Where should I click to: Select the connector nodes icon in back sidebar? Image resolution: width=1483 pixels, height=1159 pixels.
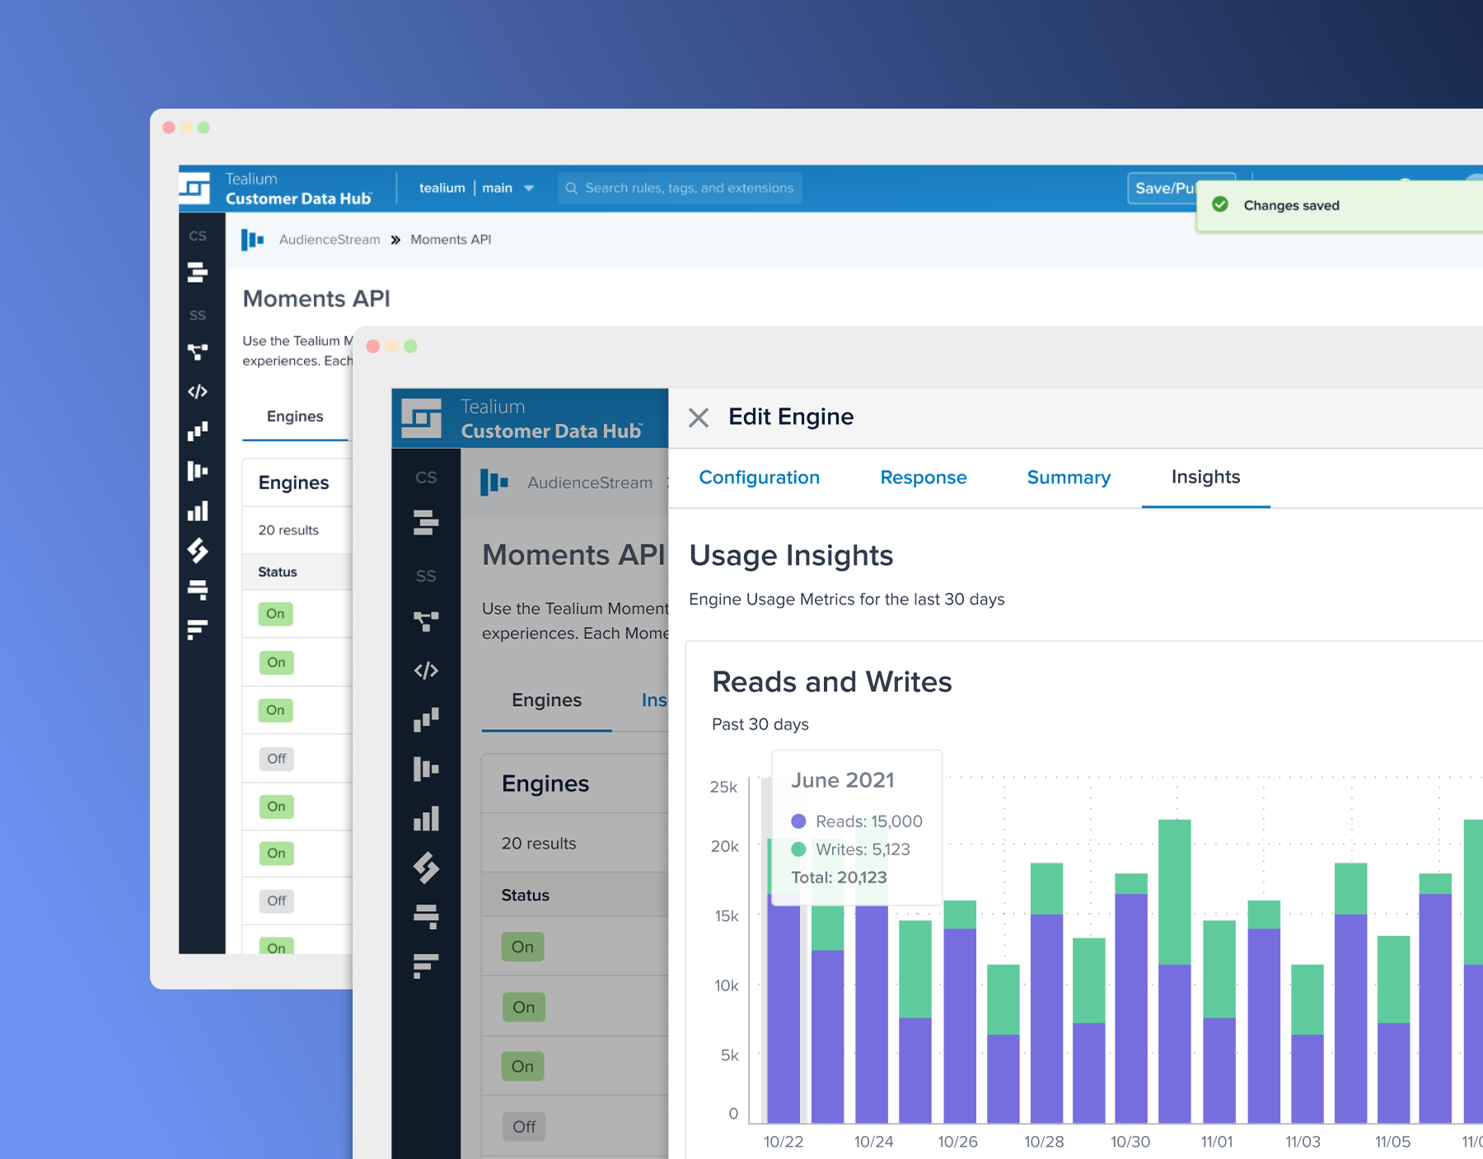(x=198, y=352)
